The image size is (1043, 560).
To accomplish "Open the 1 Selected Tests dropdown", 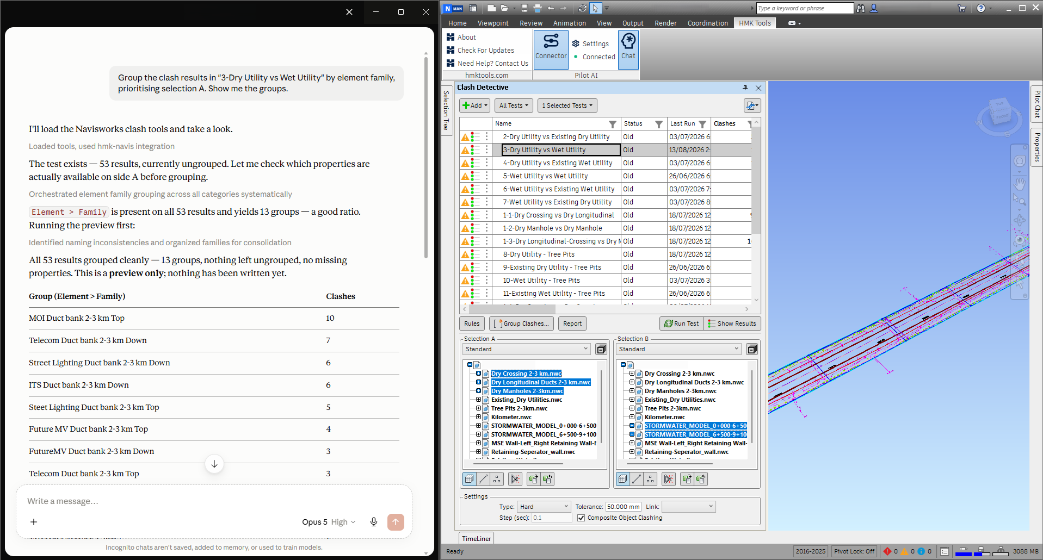I will (567, 105).
